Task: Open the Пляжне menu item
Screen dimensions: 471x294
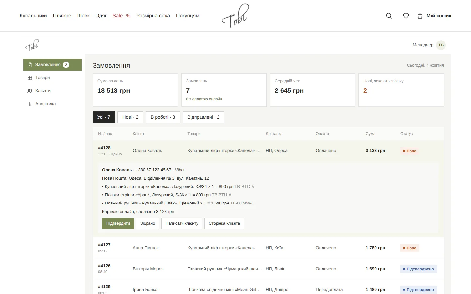Action: [62, 16]
